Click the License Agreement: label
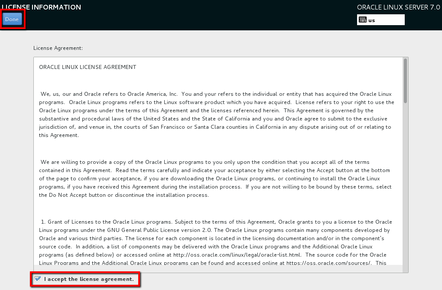This screenshot has height=290, width=442. (x=58, y=48)
